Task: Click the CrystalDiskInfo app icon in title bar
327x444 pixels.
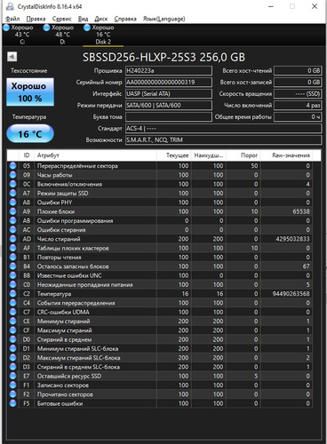Action: point(10,6)
